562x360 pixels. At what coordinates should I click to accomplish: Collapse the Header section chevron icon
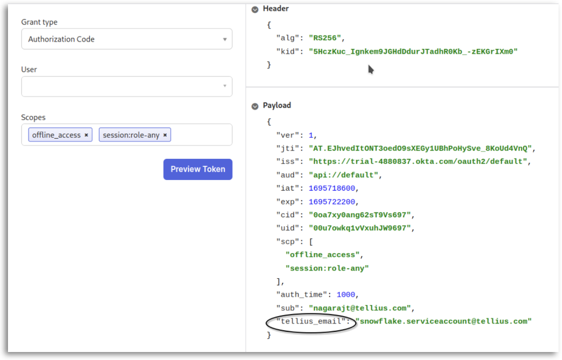(255, 9)
